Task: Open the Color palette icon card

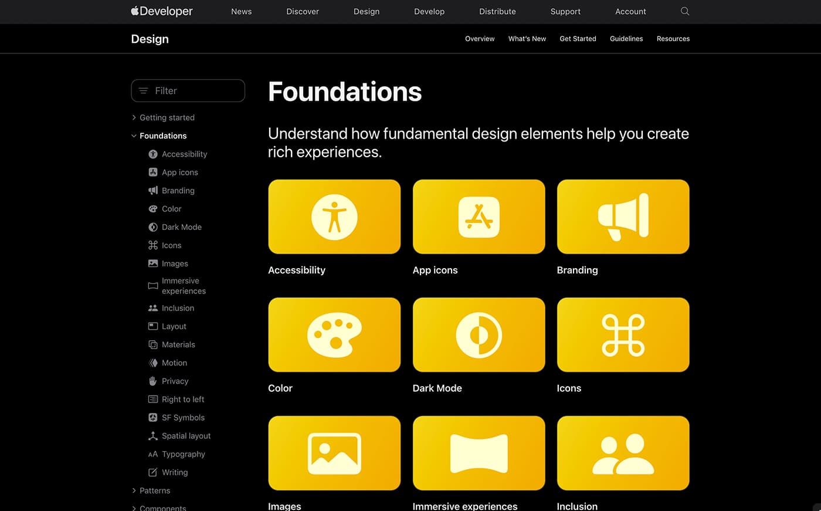Action: coord(334,334)
